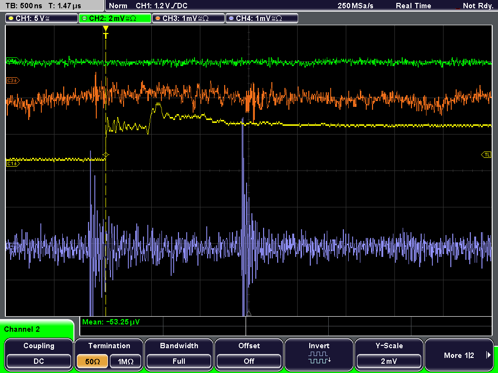
Task: Click the Real Time acquisition label
Action: point(413,6)
